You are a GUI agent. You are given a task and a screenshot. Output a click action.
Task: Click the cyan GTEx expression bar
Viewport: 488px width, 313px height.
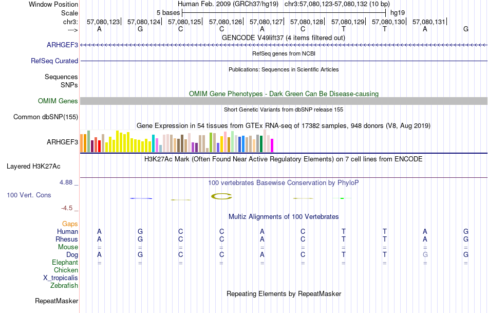click(153, 143)
